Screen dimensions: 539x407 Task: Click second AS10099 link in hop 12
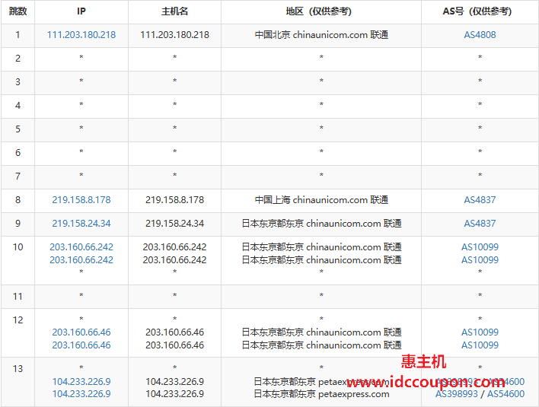coord(480,345)
